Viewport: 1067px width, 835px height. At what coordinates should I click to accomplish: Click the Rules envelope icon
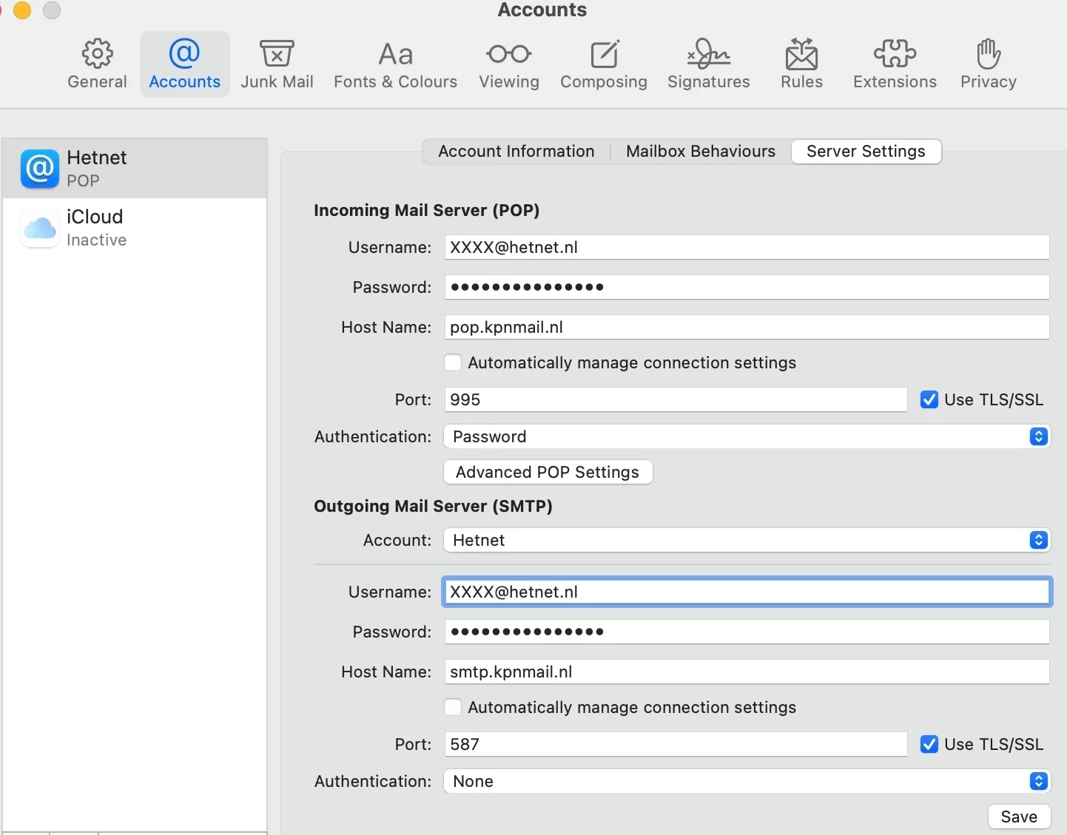coord(801,54)
